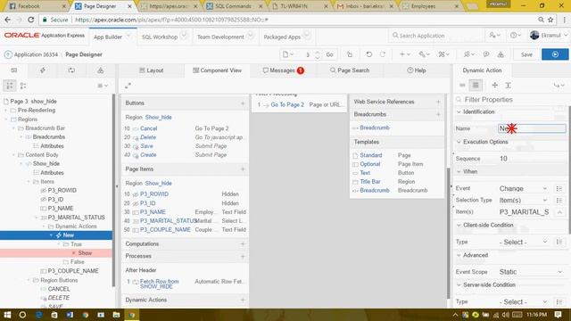Select the Show action in the tree

[85, 253]
